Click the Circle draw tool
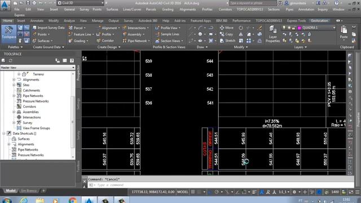The image size is (361, 203). [200, 34]
